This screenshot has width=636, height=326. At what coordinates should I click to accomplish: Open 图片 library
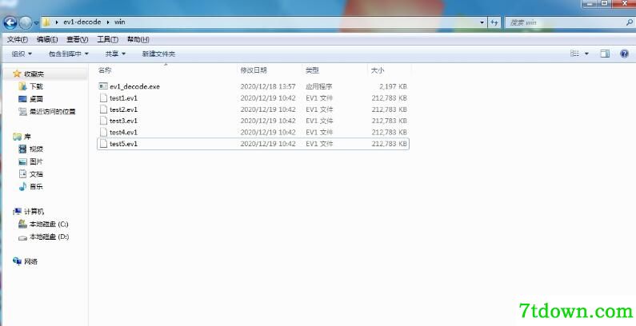coord(36,162)
